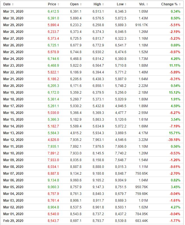Click the -39.18% change value
This screenshot has width=185, height=225.
point(174,140)
